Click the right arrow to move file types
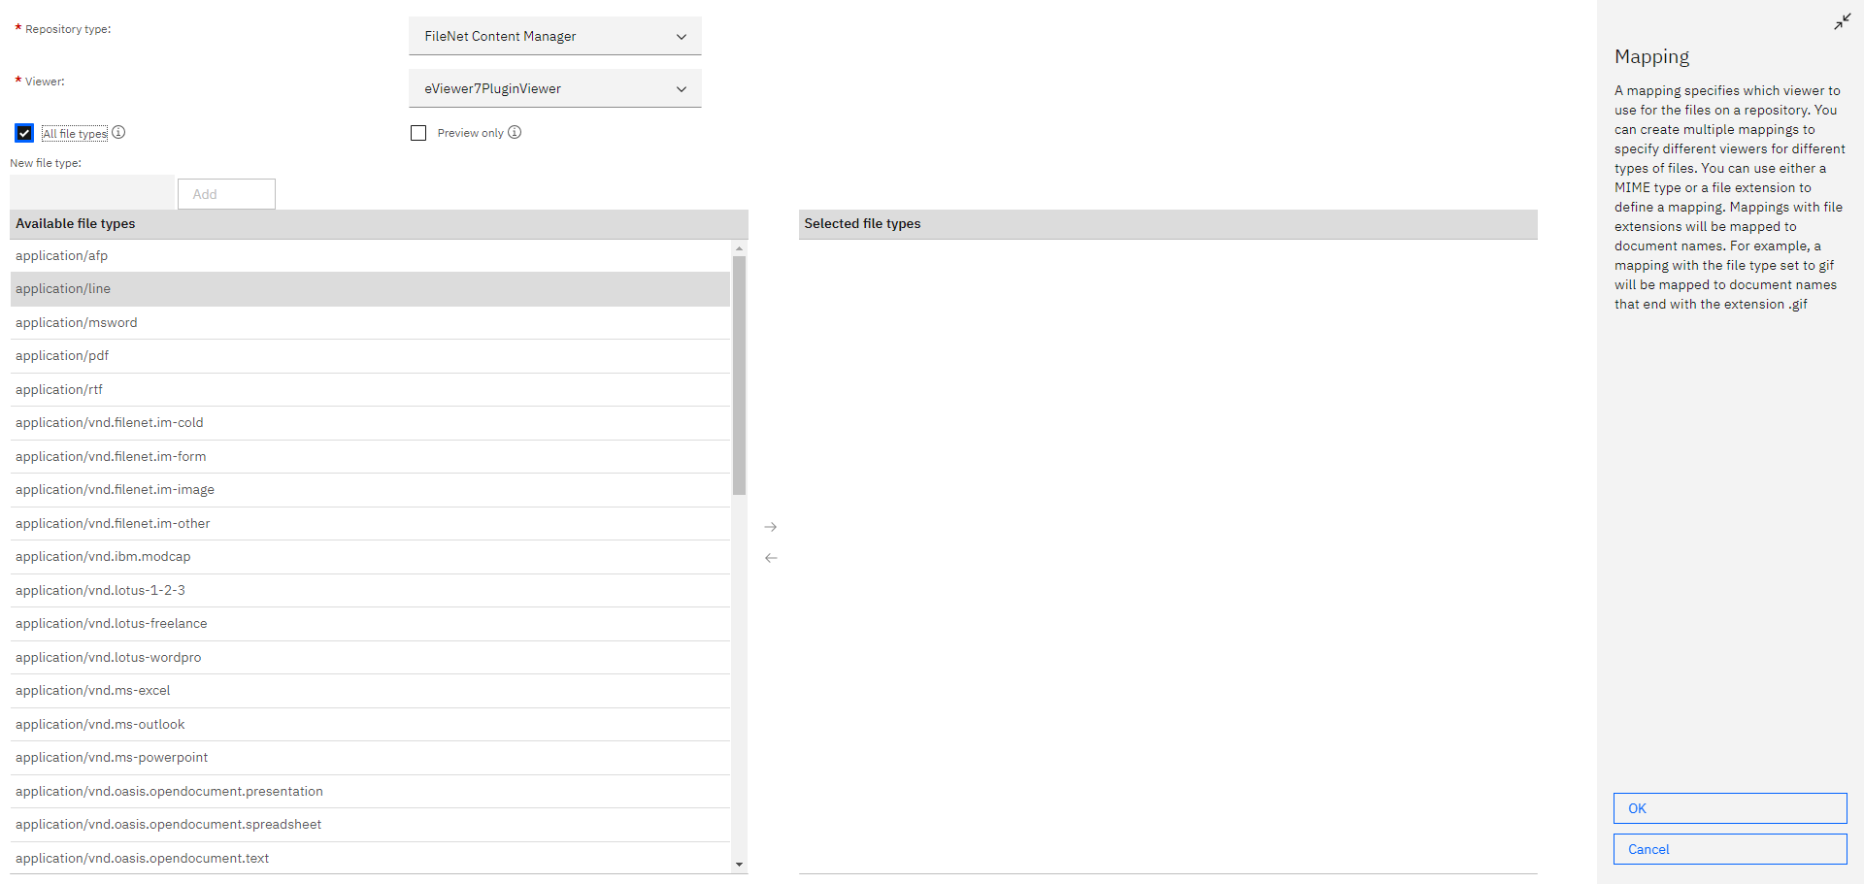1864x884 pixels. (770, 526)
